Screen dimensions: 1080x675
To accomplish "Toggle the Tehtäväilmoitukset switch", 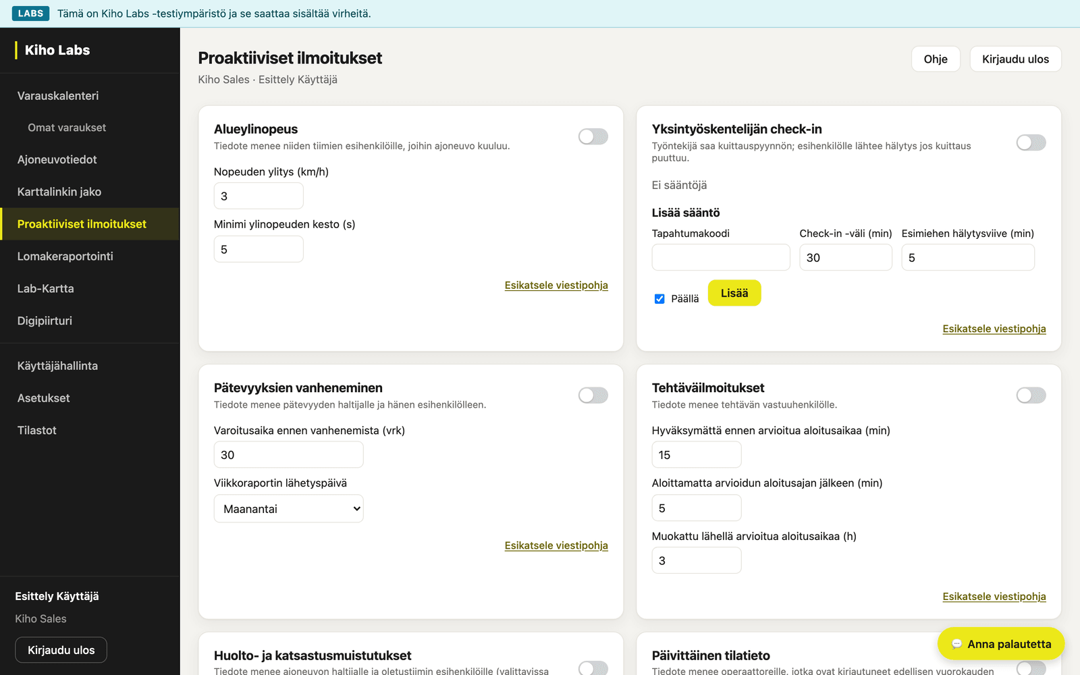I will point(1031,396).
